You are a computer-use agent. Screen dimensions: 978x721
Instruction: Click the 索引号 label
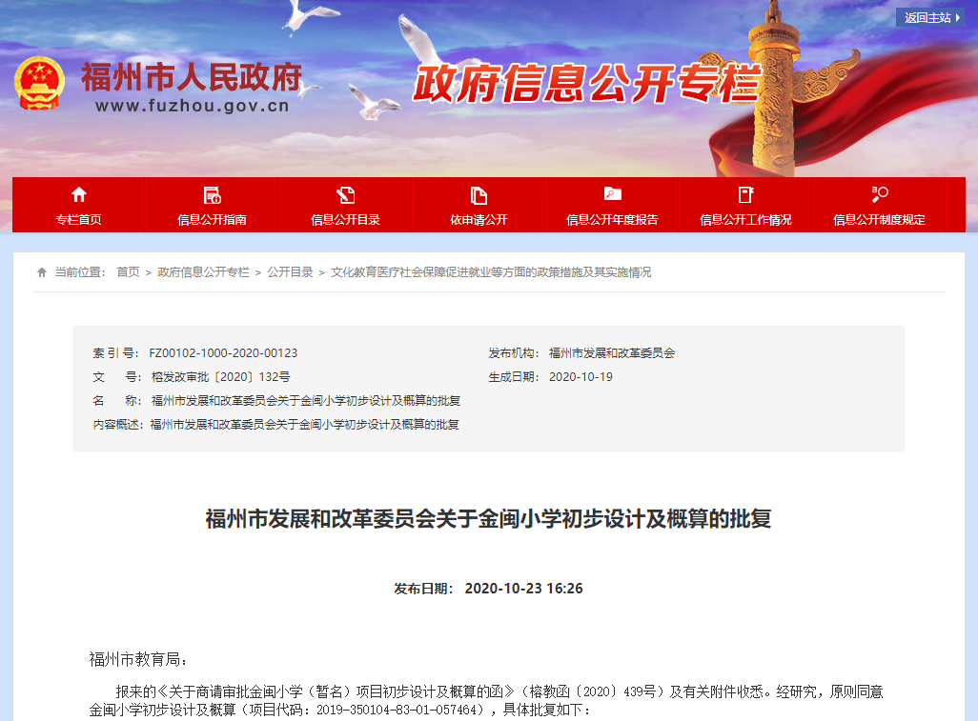[116, 353]
